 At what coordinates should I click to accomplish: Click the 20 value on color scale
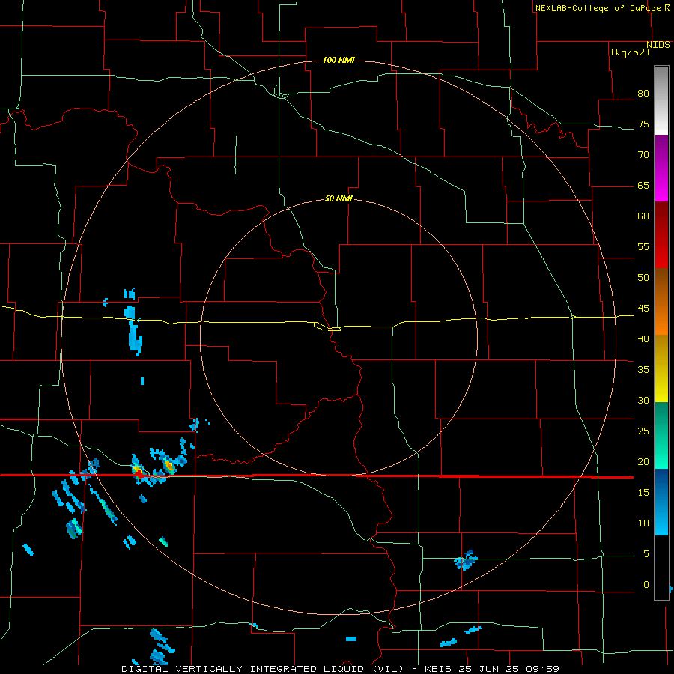(x=643, y=461)
